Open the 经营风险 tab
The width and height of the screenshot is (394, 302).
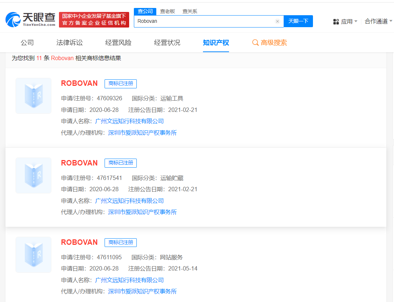pyautogui.click(x=118, y=42)
